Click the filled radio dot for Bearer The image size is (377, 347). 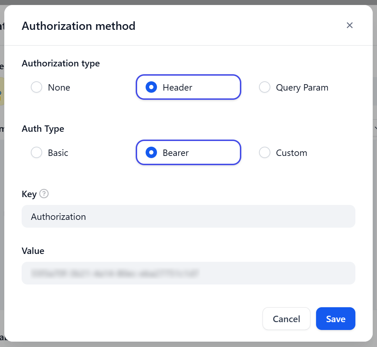151,153
